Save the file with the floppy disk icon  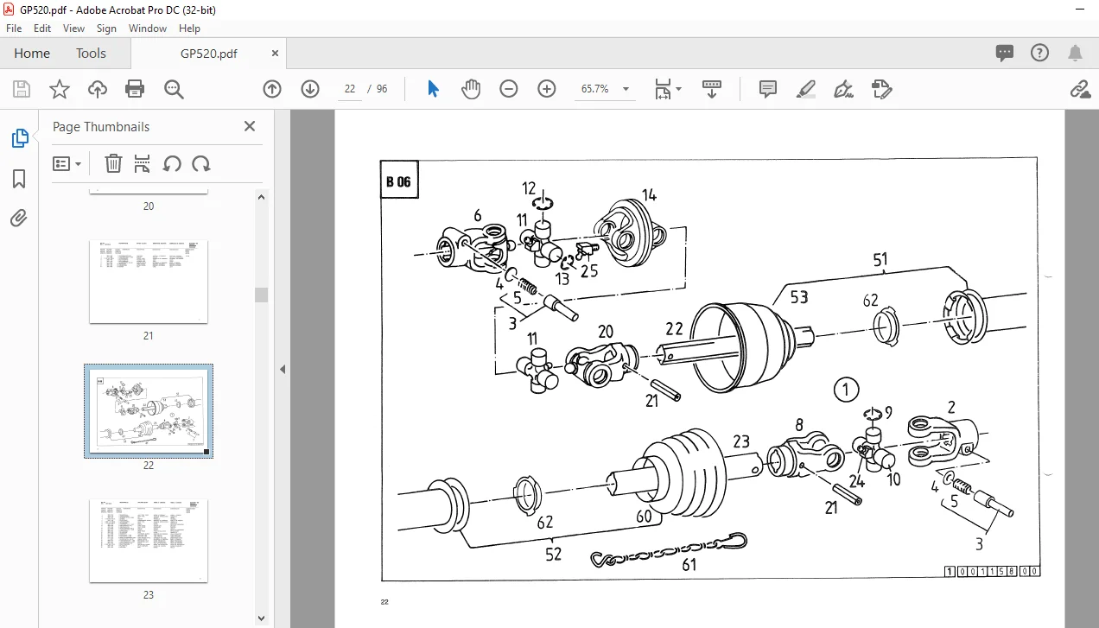click(x=22, y=89)
